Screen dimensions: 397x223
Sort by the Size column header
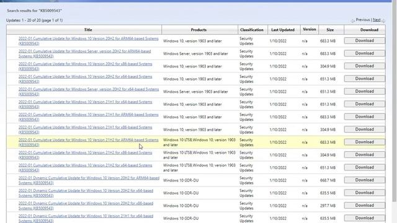(x=330, y=30)
